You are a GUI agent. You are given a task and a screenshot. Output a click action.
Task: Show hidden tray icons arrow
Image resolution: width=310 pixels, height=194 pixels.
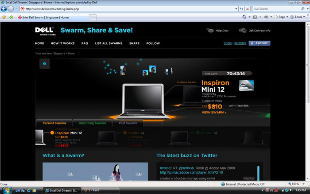[x=263, y=190]
